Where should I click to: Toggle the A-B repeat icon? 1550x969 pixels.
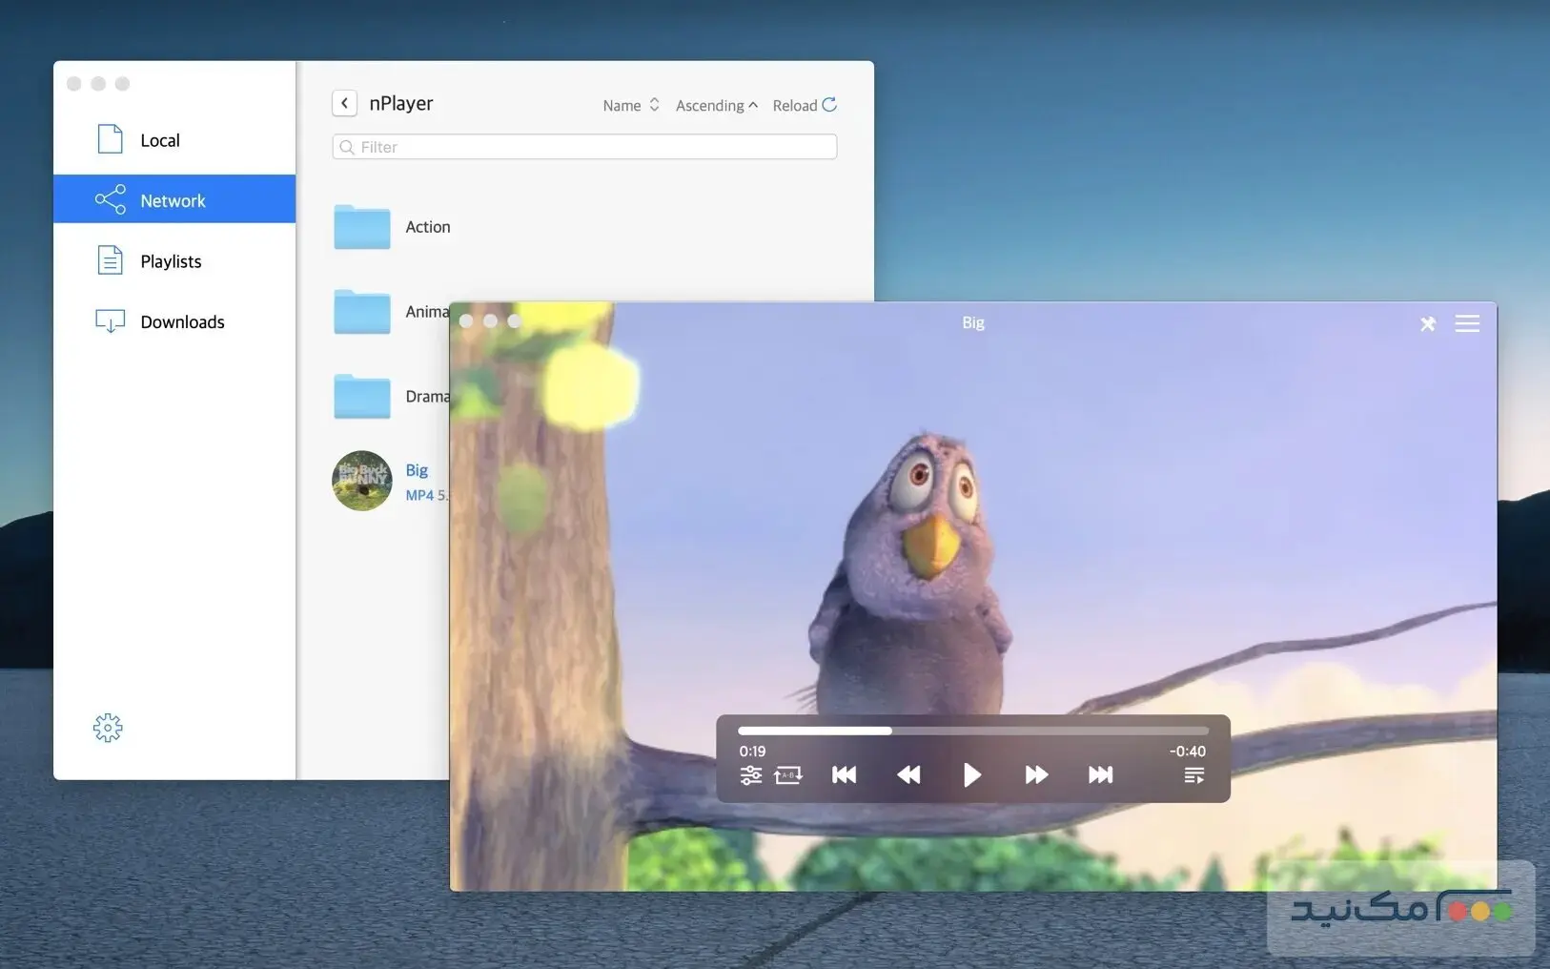pos(787,775)
